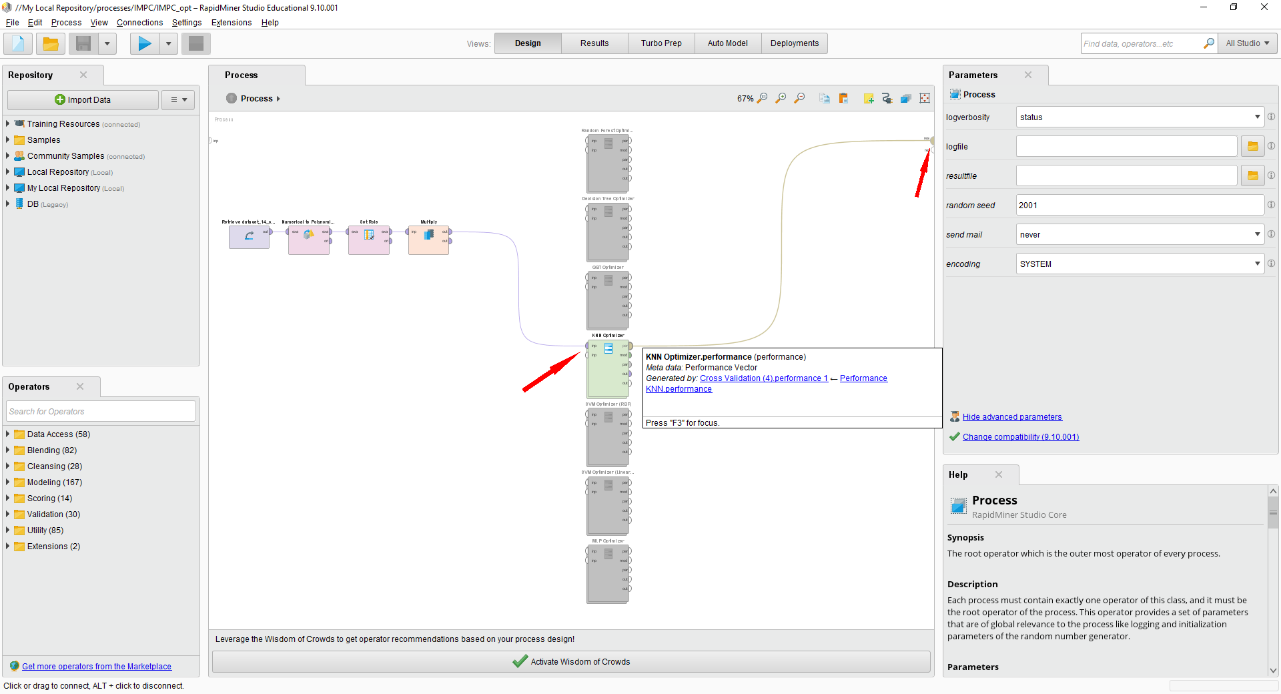
Task: Open the KNN.performance link in tooltip
Action: pyautogui.click(x=679, y=389)
